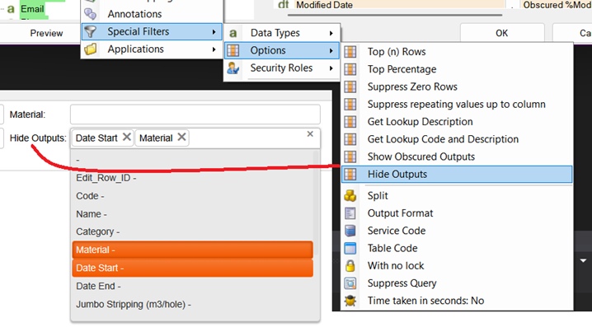Expand the Security Roles submenu arrow
592x327 pixels.
[x=331, y=68]
